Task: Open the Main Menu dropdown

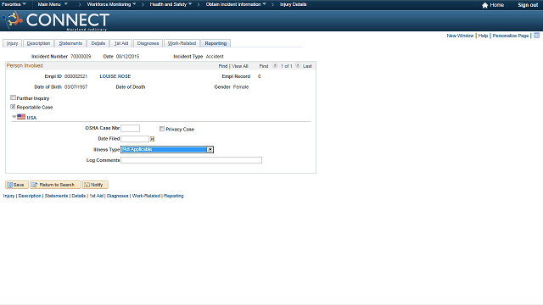Action: click(x=53, y=4)
